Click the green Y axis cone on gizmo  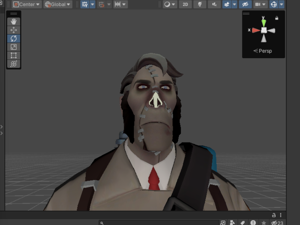coord(264,22)
